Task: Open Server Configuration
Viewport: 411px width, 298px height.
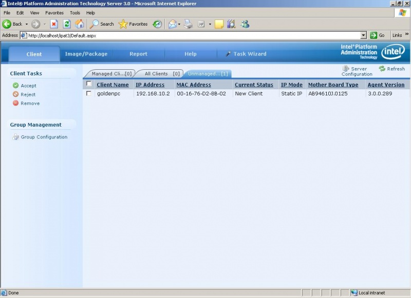Action: click(357, 71)
